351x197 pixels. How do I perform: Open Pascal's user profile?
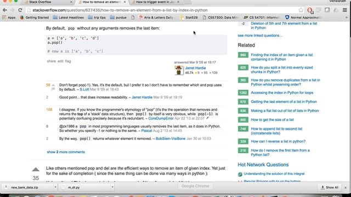pyautogui.click(x=146, y=131)
